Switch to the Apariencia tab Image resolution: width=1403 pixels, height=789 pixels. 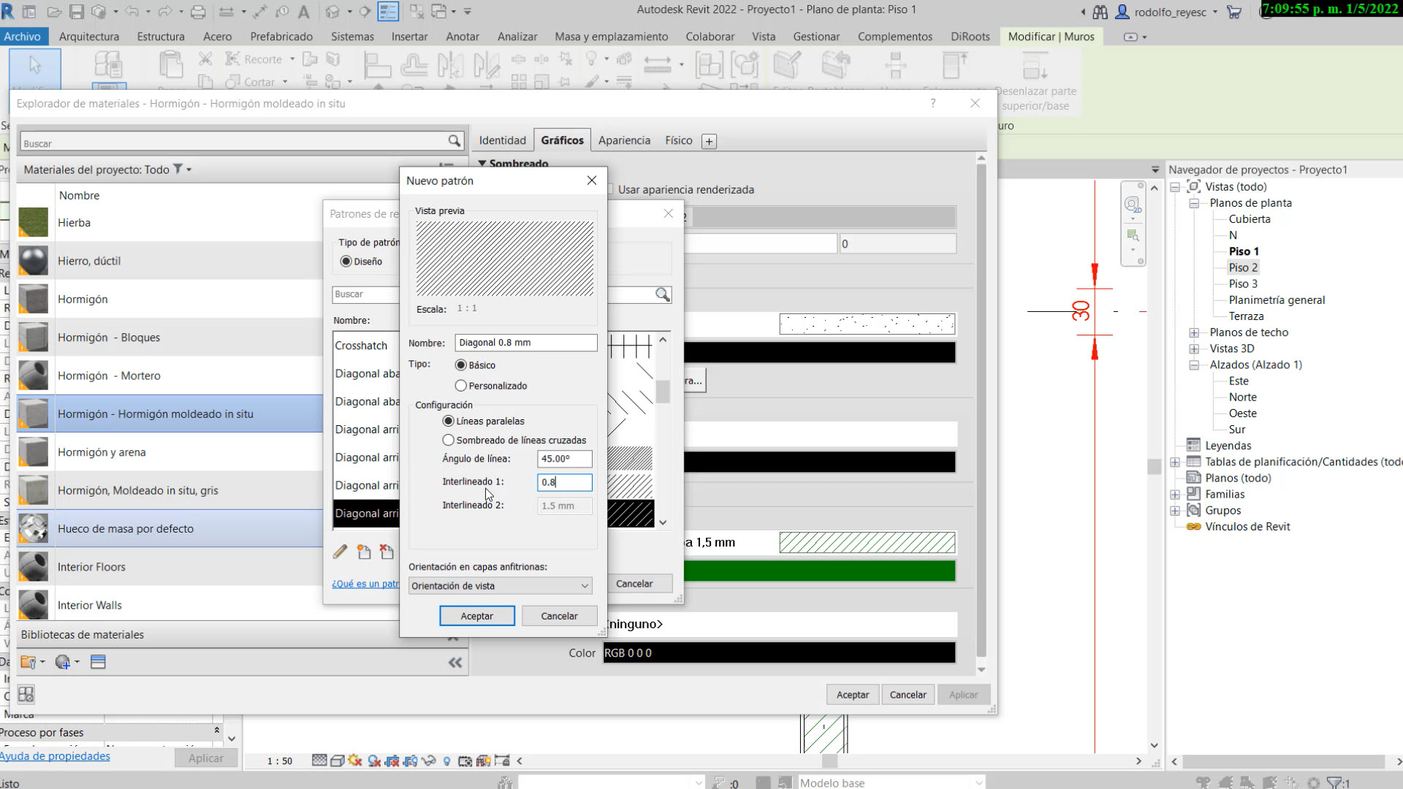click(624, 140)
